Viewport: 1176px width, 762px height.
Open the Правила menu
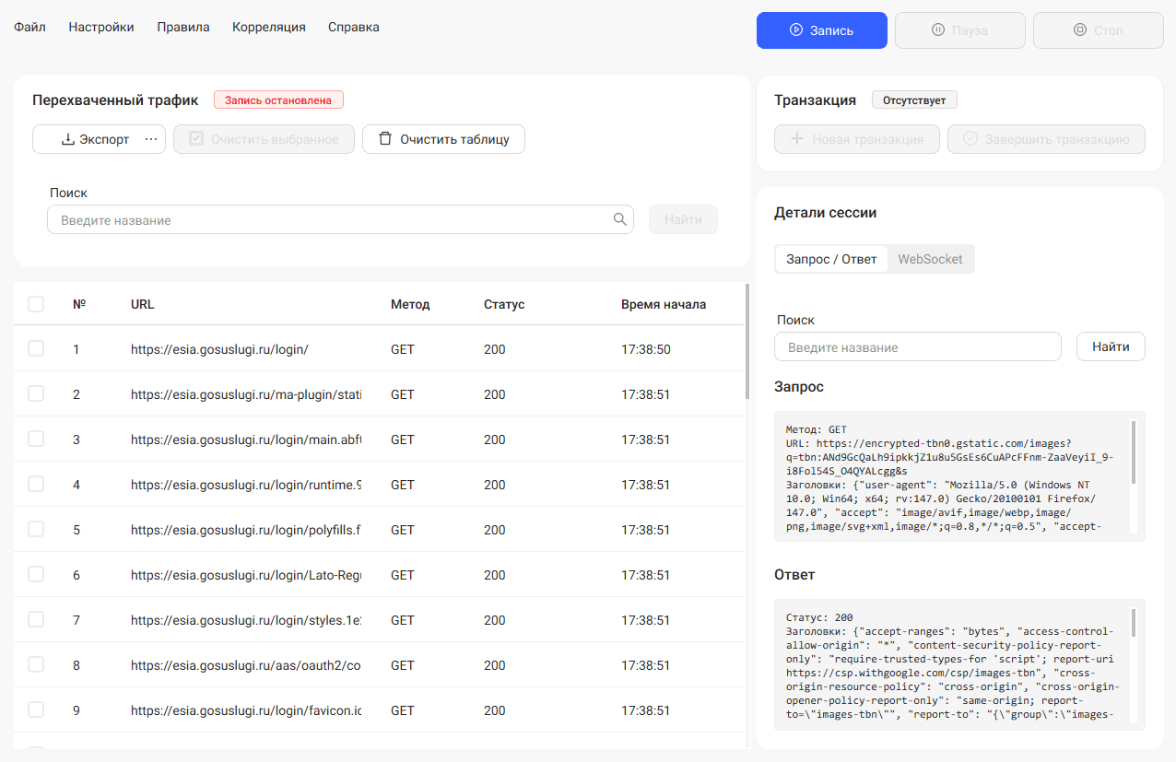183,27
